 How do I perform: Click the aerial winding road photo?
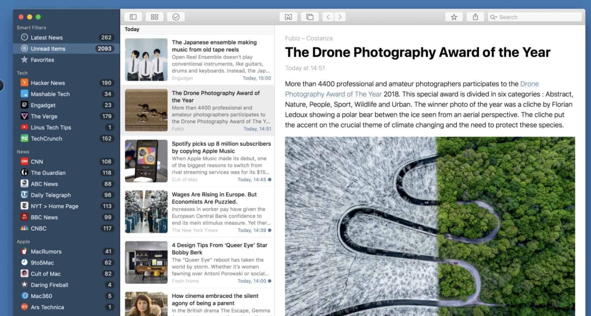point(430,226)
